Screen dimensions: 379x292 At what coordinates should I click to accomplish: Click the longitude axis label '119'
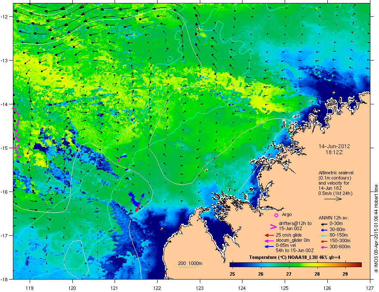click(x=30, y=288)
